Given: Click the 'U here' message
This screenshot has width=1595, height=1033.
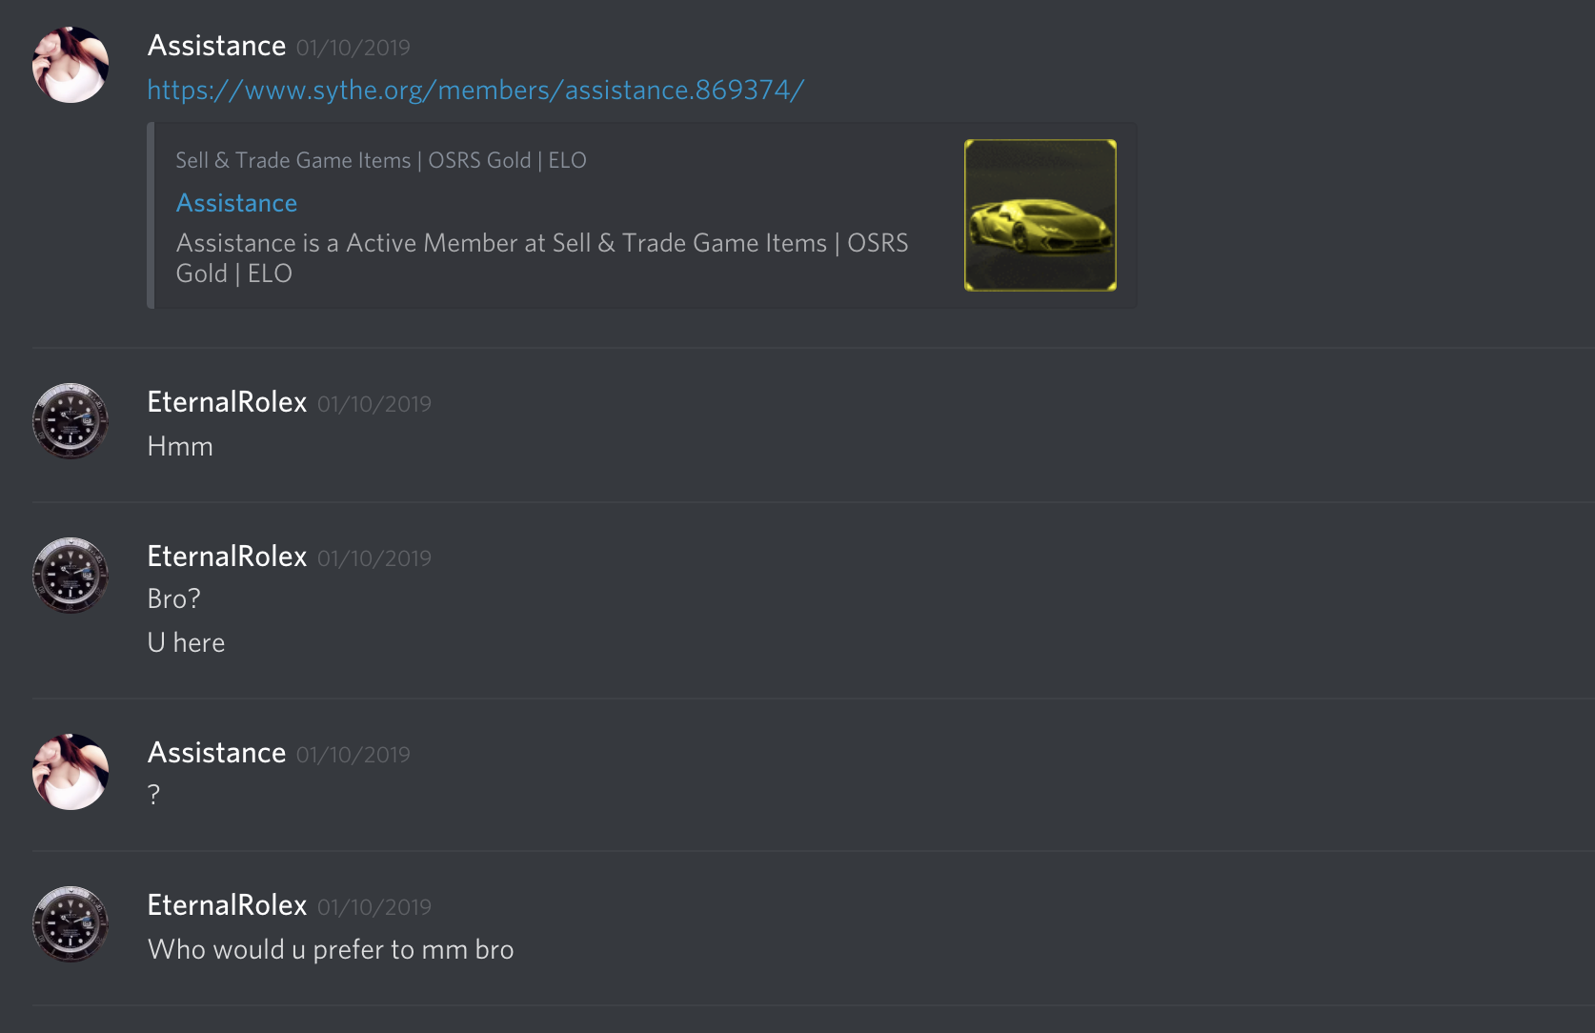Looking at the screenshot, I should (186, 642).
